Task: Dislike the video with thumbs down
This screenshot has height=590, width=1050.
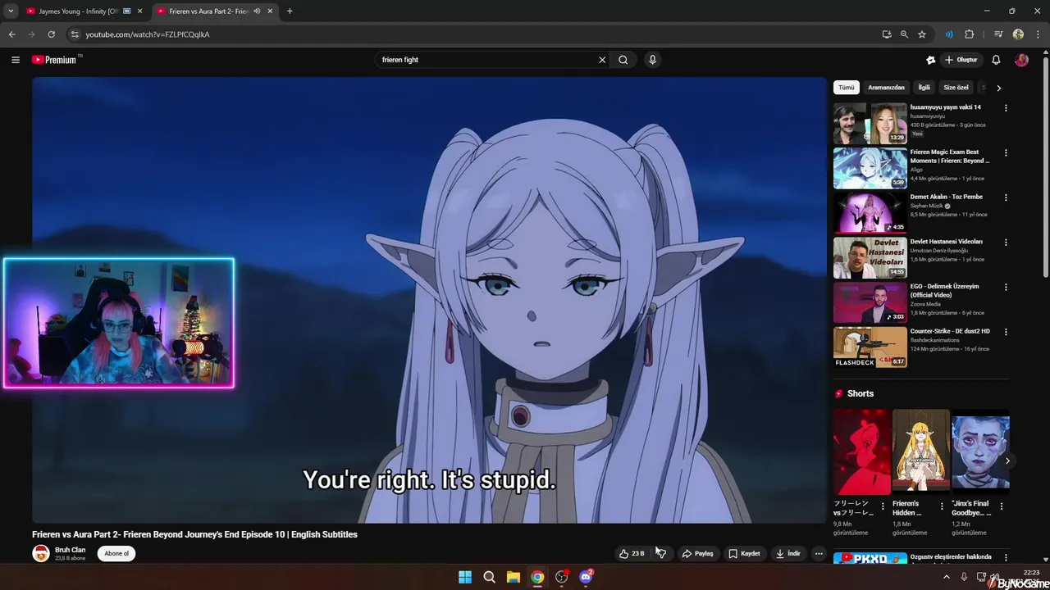Action: pos(661,553)
